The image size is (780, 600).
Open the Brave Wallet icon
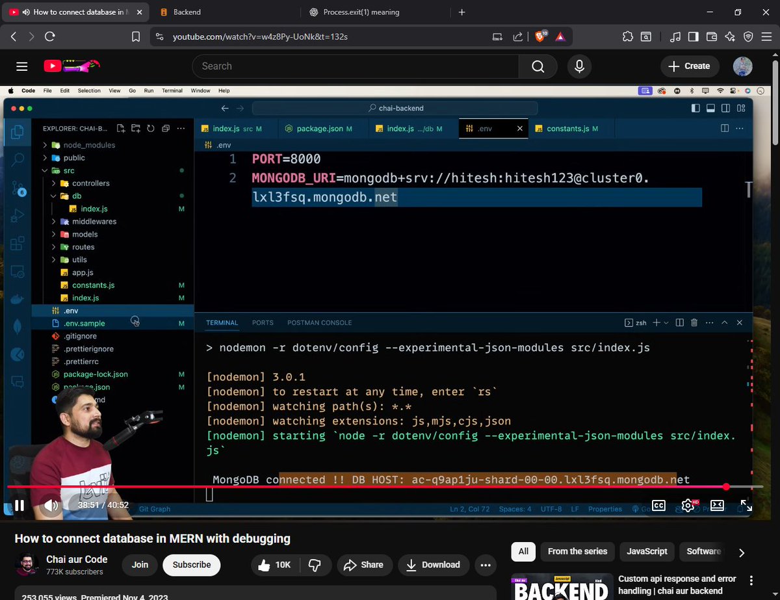(712, 37)
